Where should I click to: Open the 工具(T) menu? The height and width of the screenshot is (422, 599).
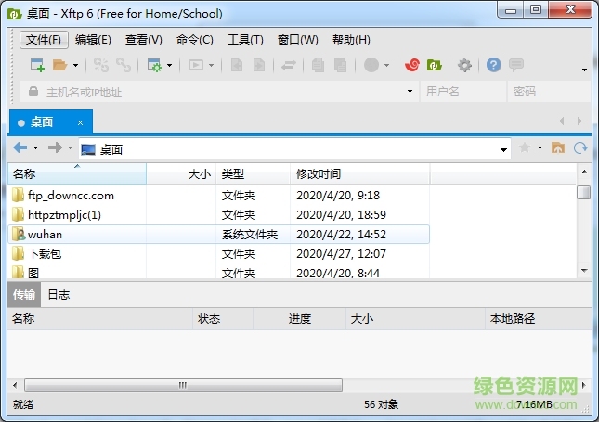pos(245,40)
